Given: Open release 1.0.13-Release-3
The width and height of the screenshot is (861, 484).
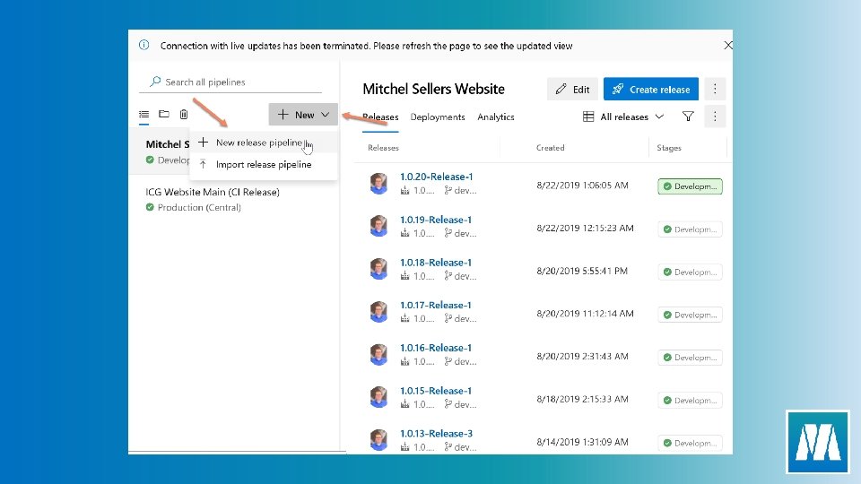Looking at the screenshot, I should (x=436, y=434).
